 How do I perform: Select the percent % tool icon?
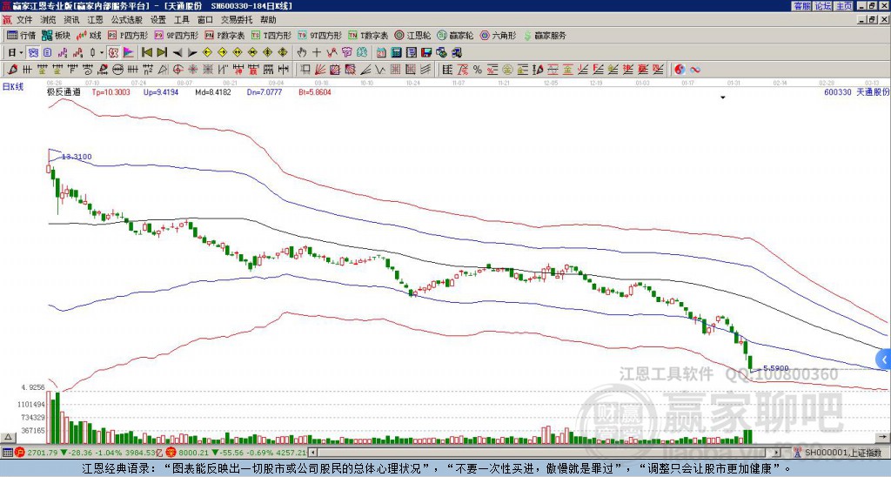point(478,70)
